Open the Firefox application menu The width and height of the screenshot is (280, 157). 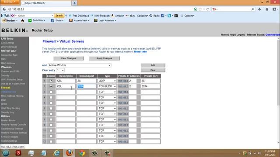(x=10, y=2)
